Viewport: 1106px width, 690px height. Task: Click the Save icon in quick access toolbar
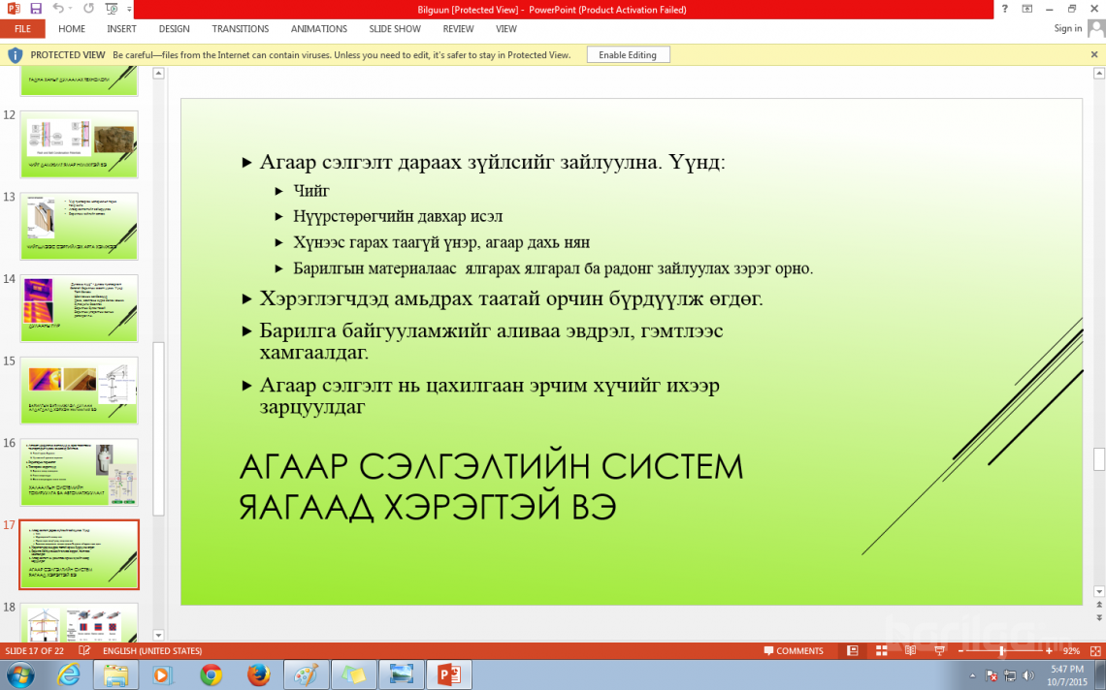36,9
